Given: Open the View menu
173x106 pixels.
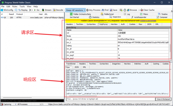Looking at the screenshot, I should pos(29,7).
